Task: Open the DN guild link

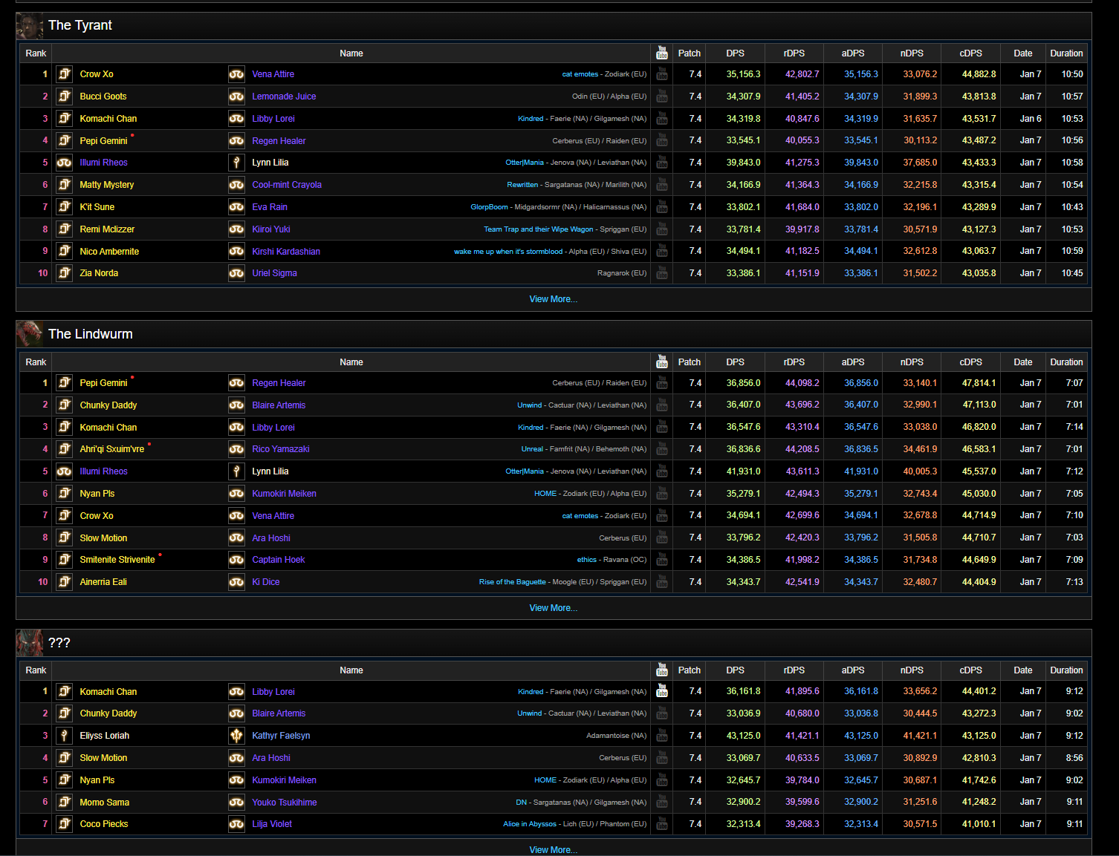Action: click(522, 803)
